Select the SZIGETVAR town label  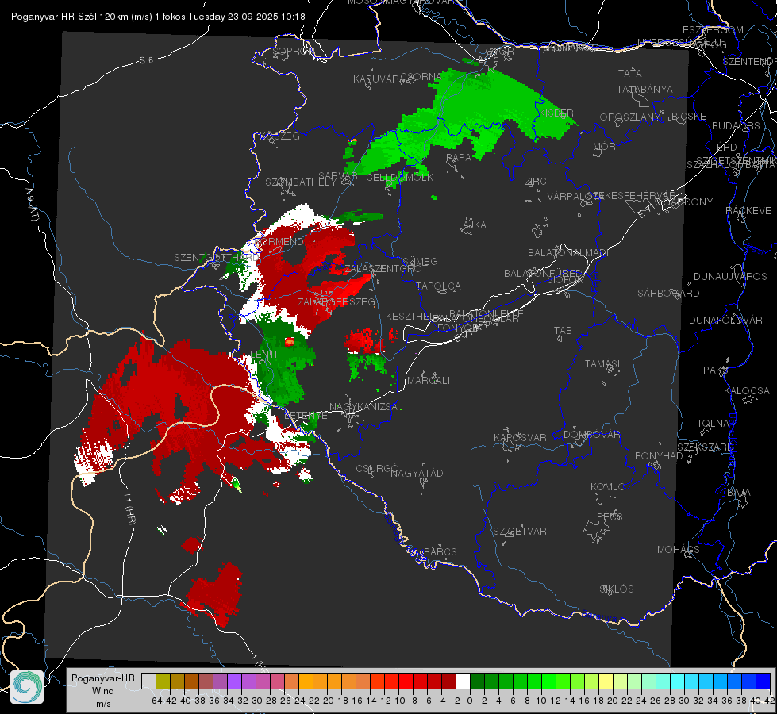point(519,532)
